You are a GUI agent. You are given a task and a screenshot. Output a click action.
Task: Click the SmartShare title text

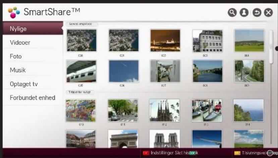click(52, 12)
